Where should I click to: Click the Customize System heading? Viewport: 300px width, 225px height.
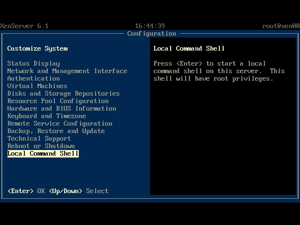[x=37, y=49]
